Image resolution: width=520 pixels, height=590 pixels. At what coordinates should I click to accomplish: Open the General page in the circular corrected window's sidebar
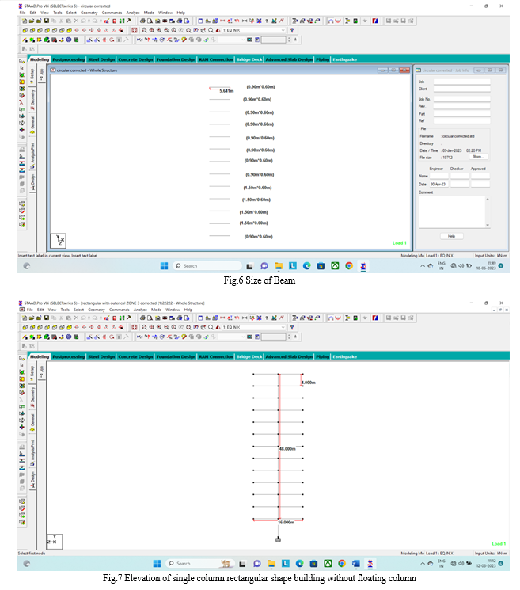pos(32,124)
